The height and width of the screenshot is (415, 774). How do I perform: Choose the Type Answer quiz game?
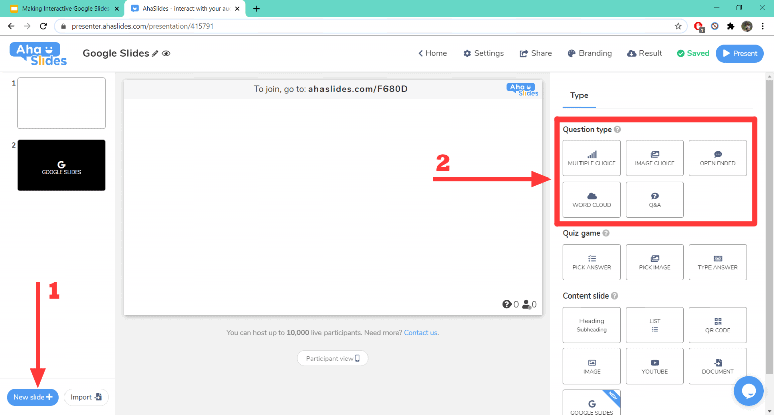pos(718,262)
